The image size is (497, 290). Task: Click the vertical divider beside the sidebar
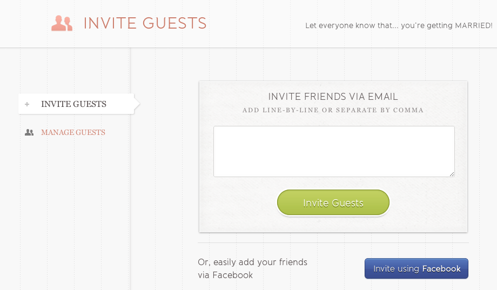[130, 190]
